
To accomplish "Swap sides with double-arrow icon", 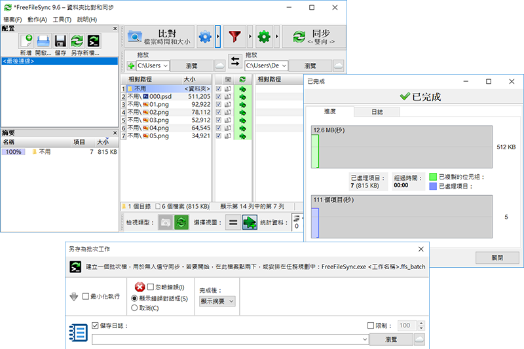I will tap(235, 62).
